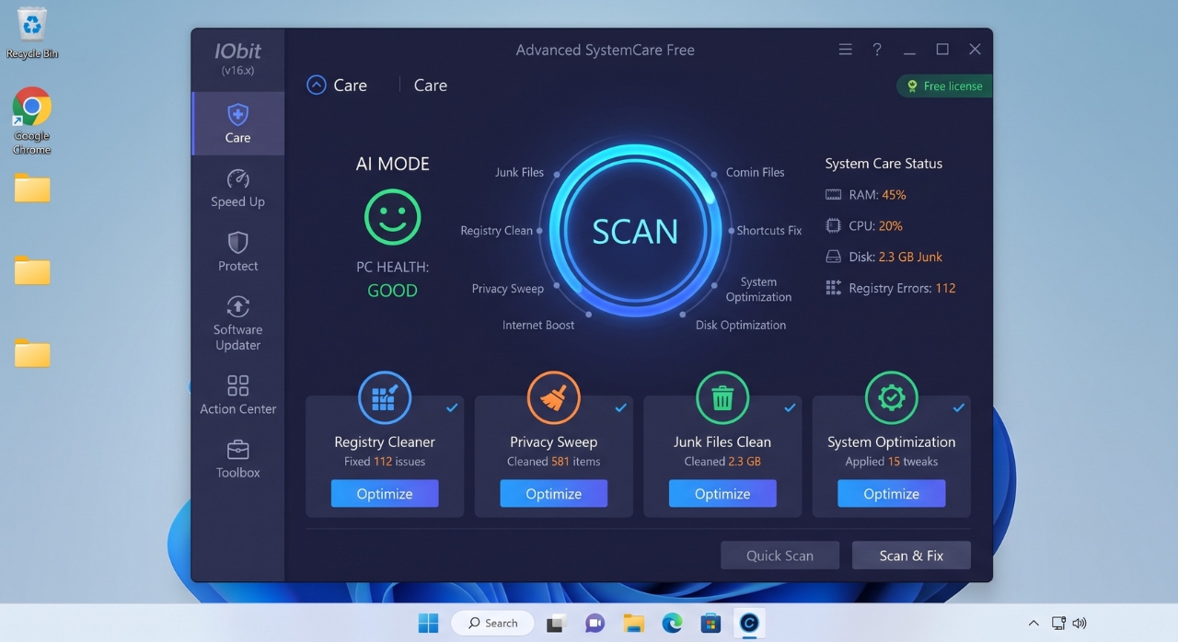Open the Action Center grid section

(237, 394)
